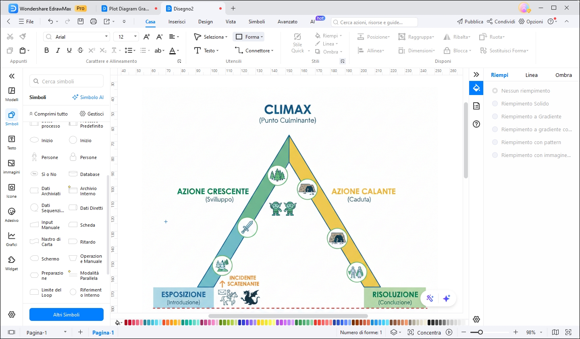Image resolution: width=580 pixels, height=339 pixels.
Task: Toggle bold formatting in the toolbar
Action: coord(46,50)
